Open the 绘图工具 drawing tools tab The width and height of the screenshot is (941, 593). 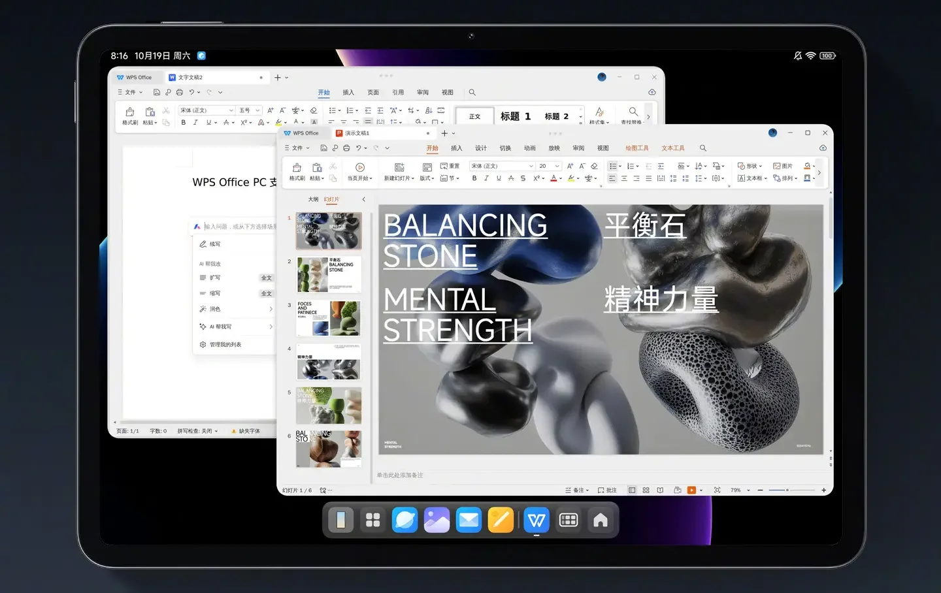click(x=637, y=148)
